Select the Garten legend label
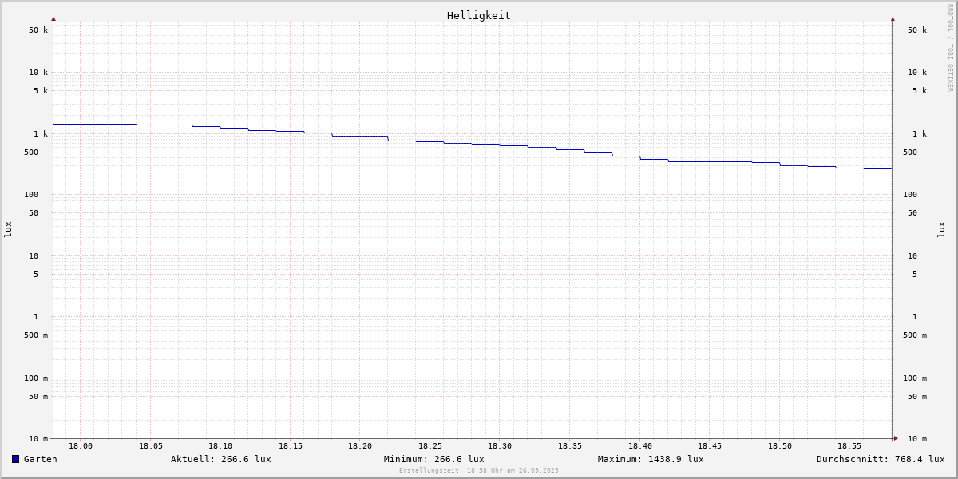Screen dimensions: 958x479 click(40, 459)
